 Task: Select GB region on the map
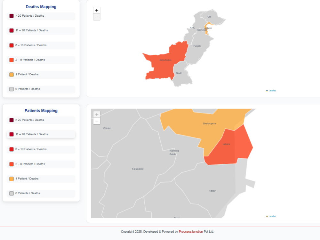(209, 17)
